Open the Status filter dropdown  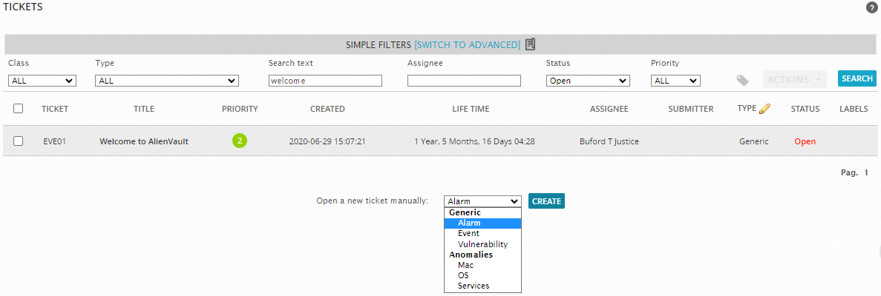(587, 81)
